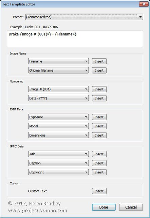Open the Copyright dropdown
The height and width of the screenshot is (218, 150).
click(58, 172)
